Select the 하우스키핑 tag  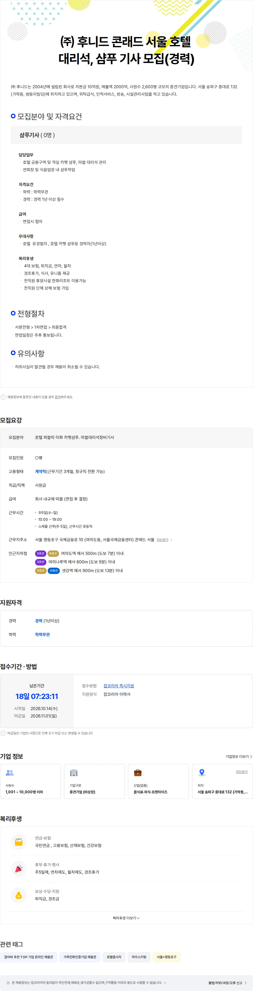click(139, 957)
